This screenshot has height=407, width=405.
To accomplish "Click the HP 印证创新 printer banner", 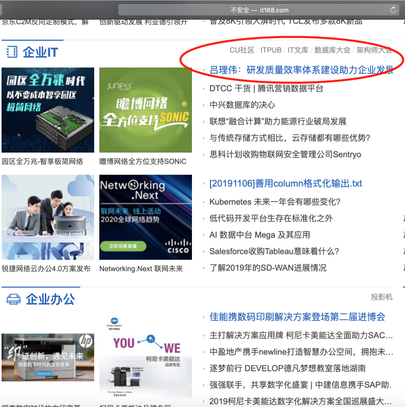I will [x=48, y=358].
